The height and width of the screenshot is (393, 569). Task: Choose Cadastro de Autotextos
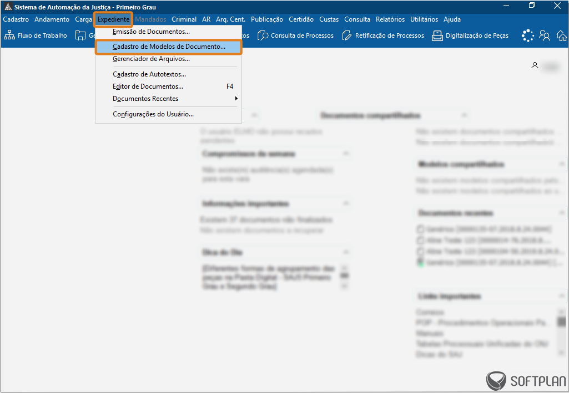pyautogui.click(x=168, y=74)
